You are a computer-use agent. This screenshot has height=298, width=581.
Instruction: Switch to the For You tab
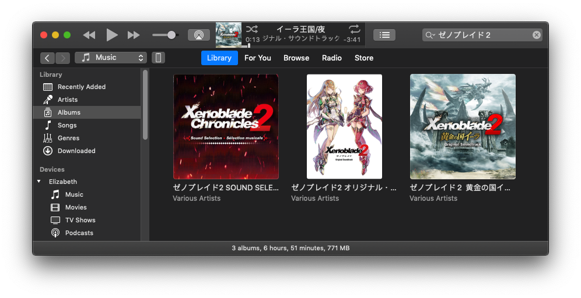pyautogui.click(x=257, y=58)
